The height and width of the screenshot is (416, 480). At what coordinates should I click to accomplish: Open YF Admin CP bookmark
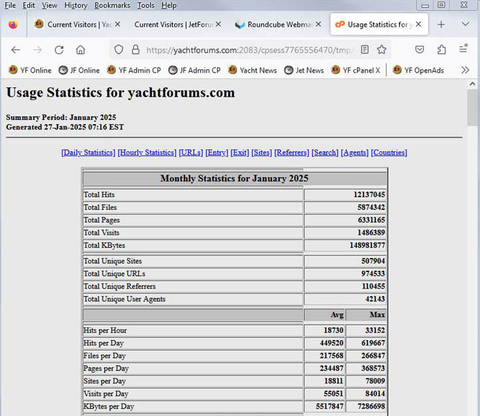134,70
